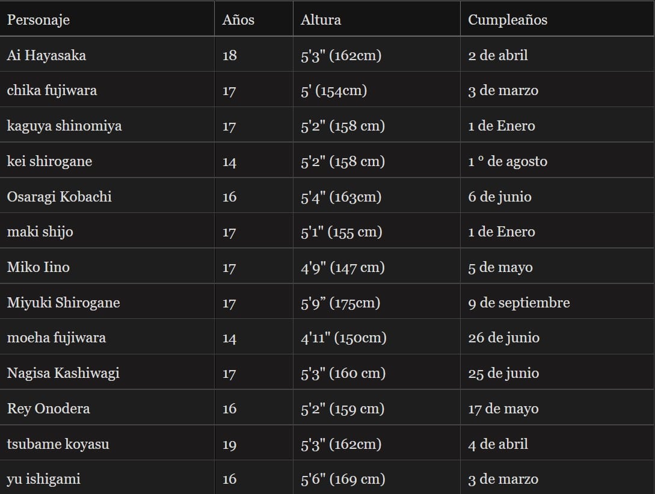
Task: Click the Cumpleaños column header
Action: pyautogui.click(x=508, y=20)
